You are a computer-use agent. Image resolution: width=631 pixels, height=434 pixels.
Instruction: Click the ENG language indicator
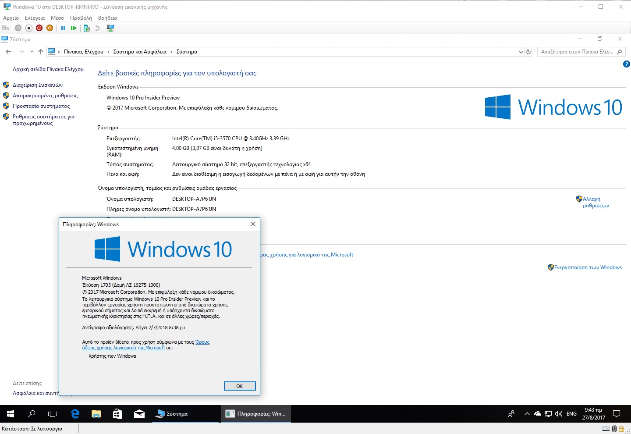click(x=571, y=414)
